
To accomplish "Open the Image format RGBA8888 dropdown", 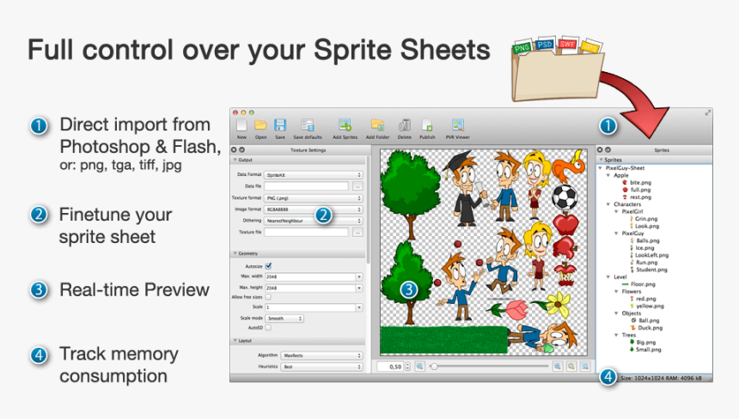I will (x=313, y=209).
